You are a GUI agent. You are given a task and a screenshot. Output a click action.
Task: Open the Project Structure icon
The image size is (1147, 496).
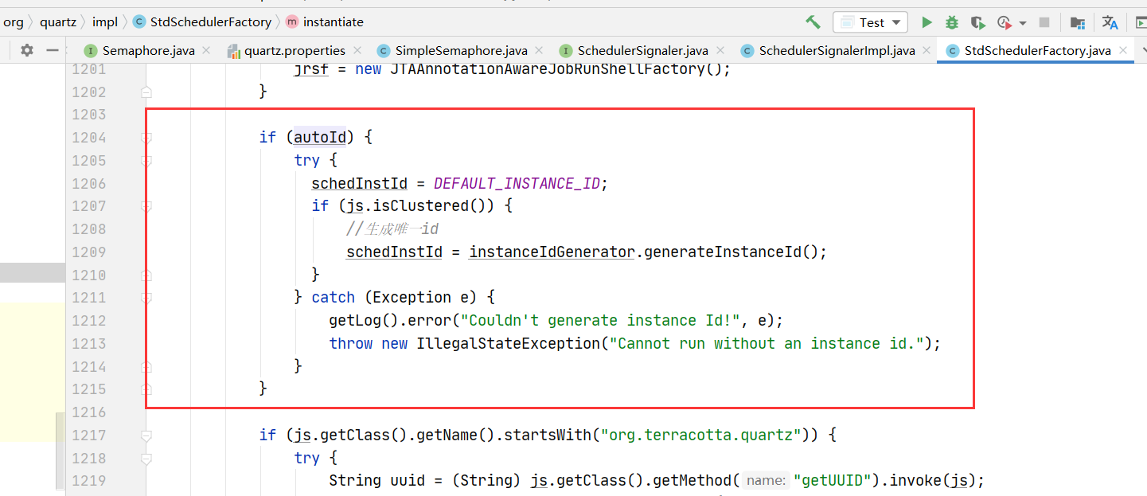pyautogui.click(x=1077, y=22)
